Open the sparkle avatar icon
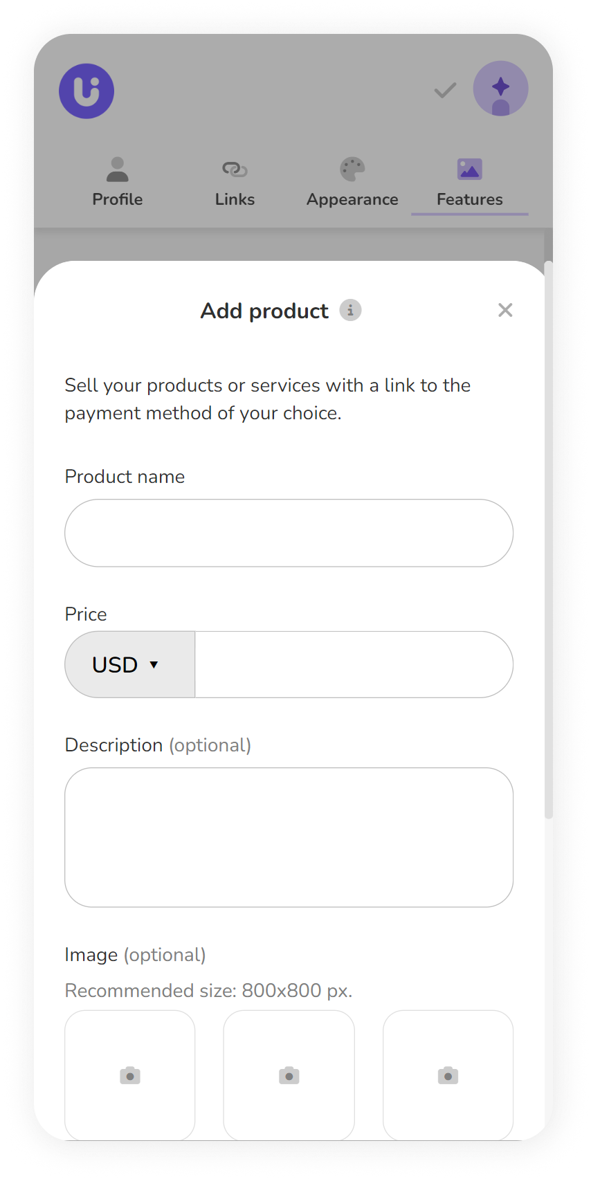 tap(501, 89)
